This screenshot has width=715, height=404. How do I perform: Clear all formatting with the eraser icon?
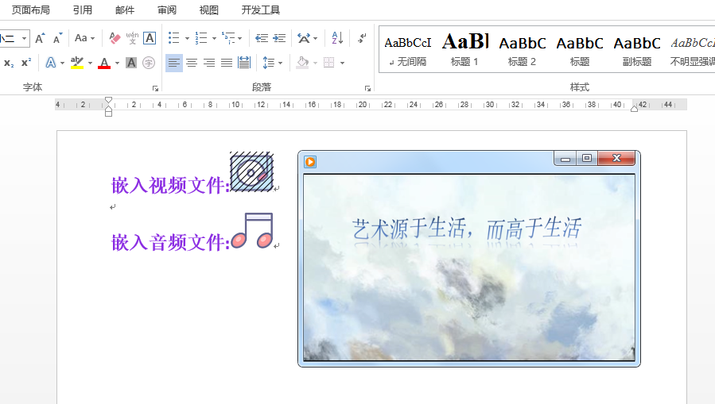tap(115, 38)
